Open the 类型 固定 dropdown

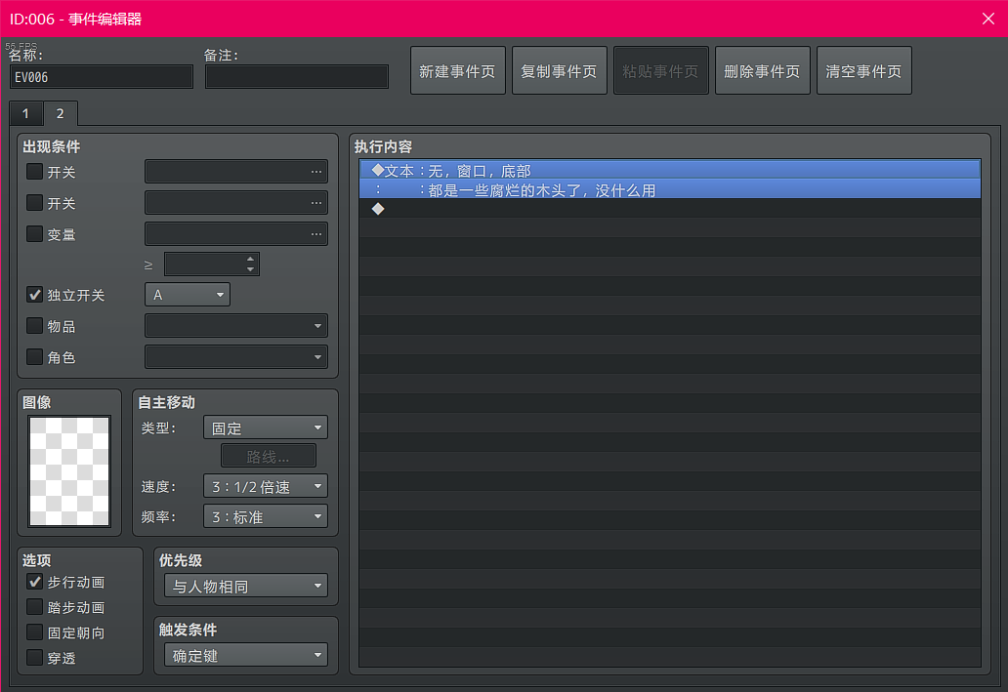point(266,427)
